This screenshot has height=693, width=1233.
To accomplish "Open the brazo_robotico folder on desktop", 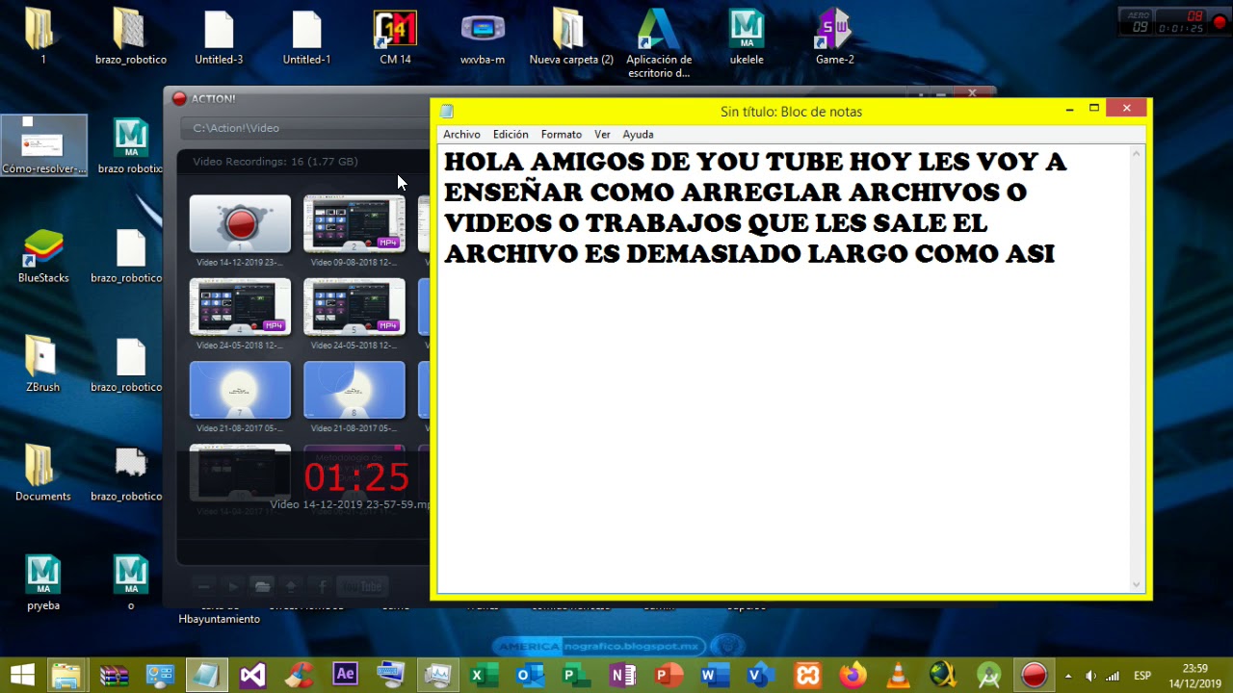I will (x=131, y=38).
